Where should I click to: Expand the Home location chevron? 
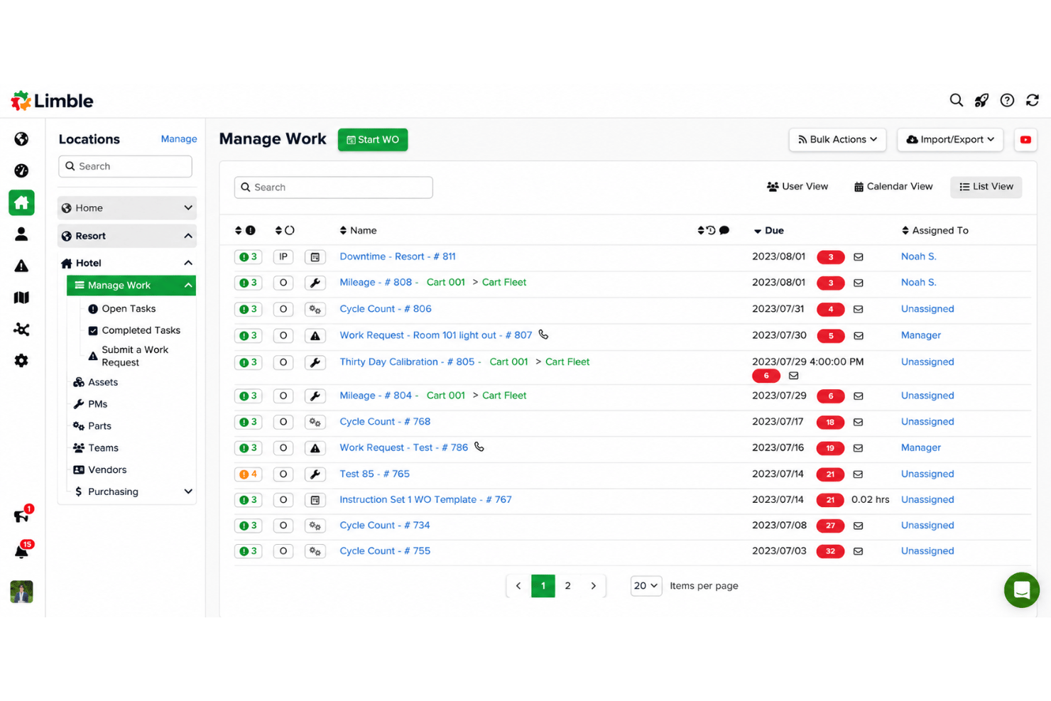point(188,208)
